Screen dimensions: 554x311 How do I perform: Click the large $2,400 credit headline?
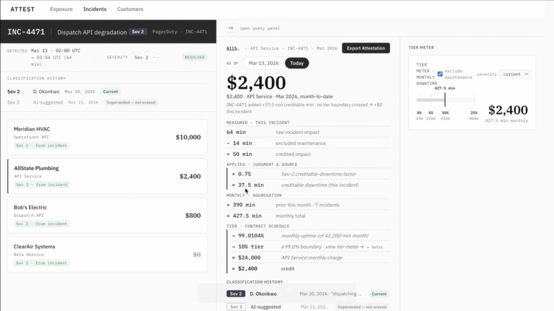(256, 82)
